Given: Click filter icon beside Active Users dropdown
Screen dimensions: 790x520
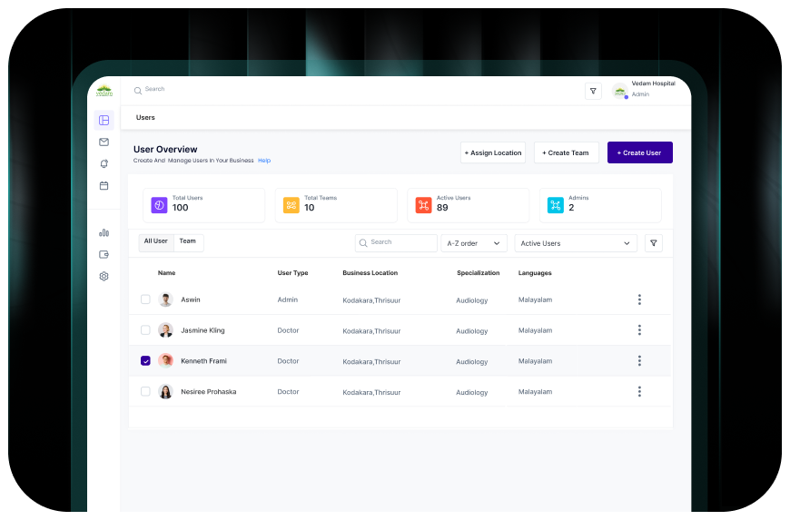Looking at the screenshot, I should (x=653, y=243).
